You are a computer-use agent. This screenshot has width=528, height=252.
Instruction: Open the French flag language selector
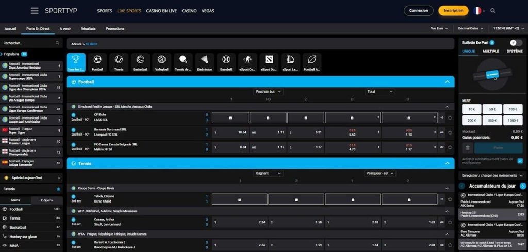click(x=478, y=11)
